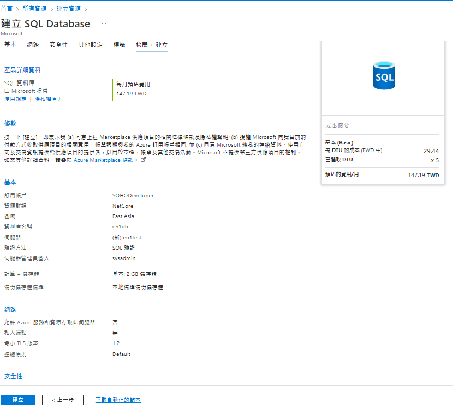Image resolution: width=453 pixels, height=410 pixels.
Task: Switch to the 其他設定 tab
Action: pos(91,45)
